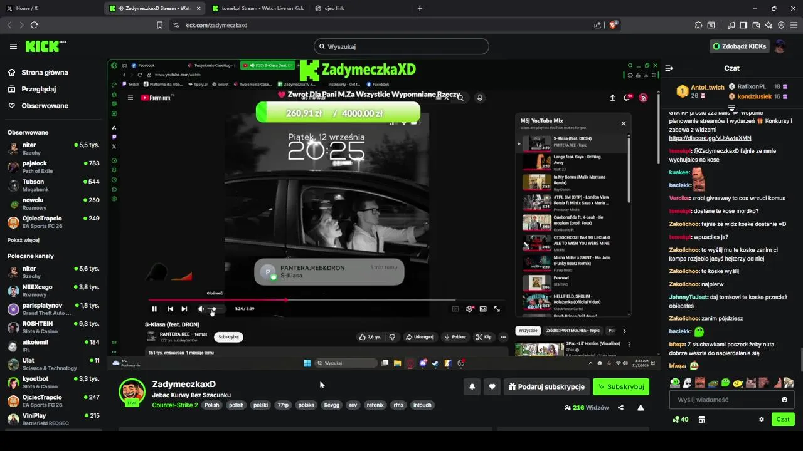Open Obserwowane in the sidebar

[45, 106]
